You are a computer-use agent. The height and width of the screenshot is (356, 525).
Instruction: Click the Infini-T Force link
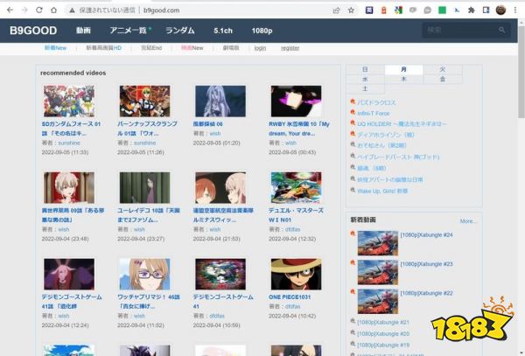(374, 114)
